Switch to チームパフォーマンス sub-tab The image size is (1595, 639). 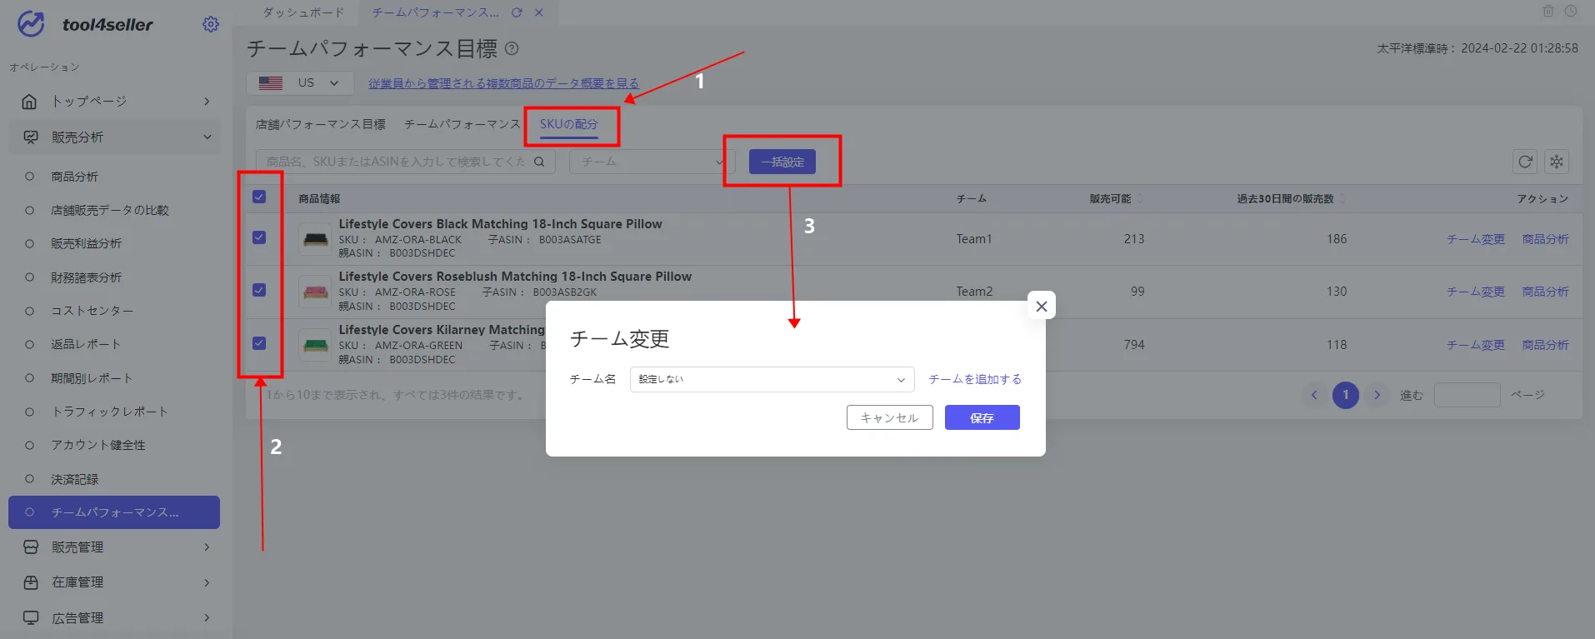[462, 124]
